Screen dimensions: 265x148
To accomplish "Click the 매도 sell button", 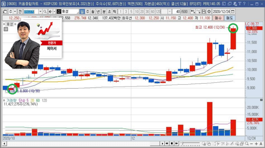I will 229,18.
